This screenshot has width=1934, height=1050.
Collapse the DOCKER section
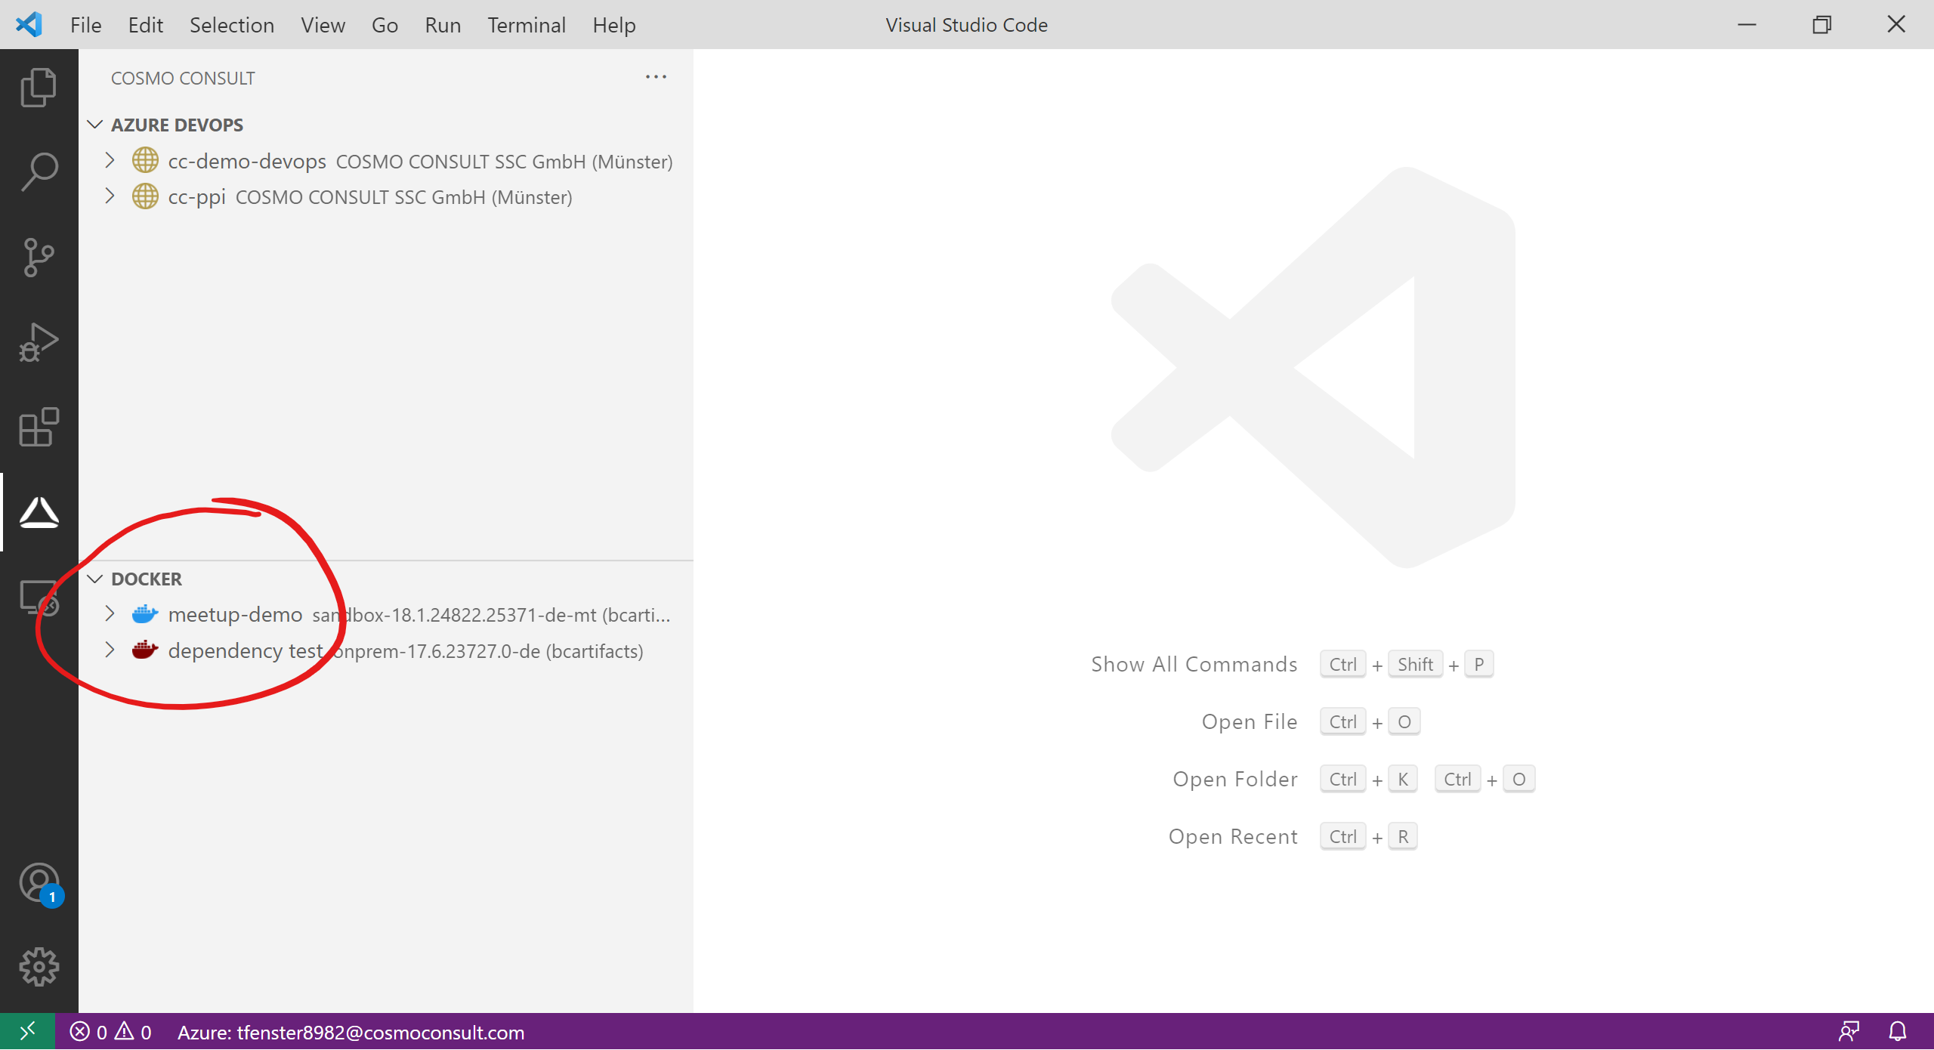pyautogui.click(x=95, y=579)
